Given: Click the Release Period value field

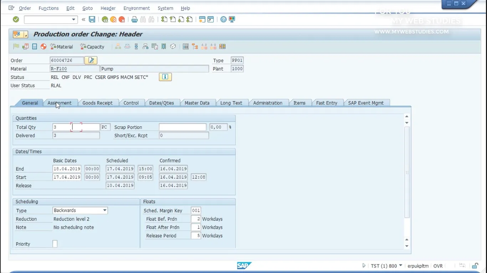Looking at the screenshot, I should click(196, 236).
